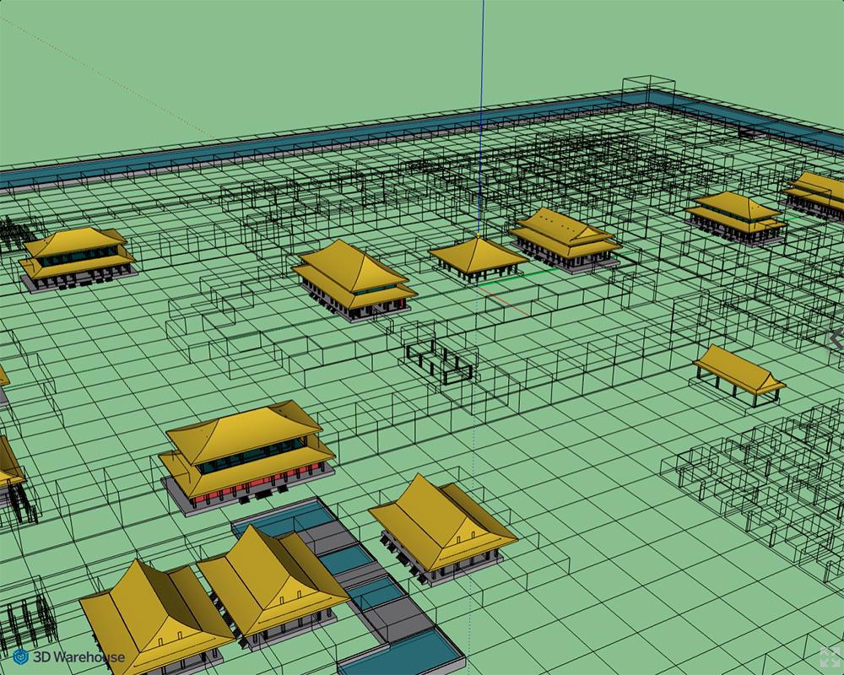Click the left-pointing chevron on right edge
This screenshot has height=675, width=844.
836,339
